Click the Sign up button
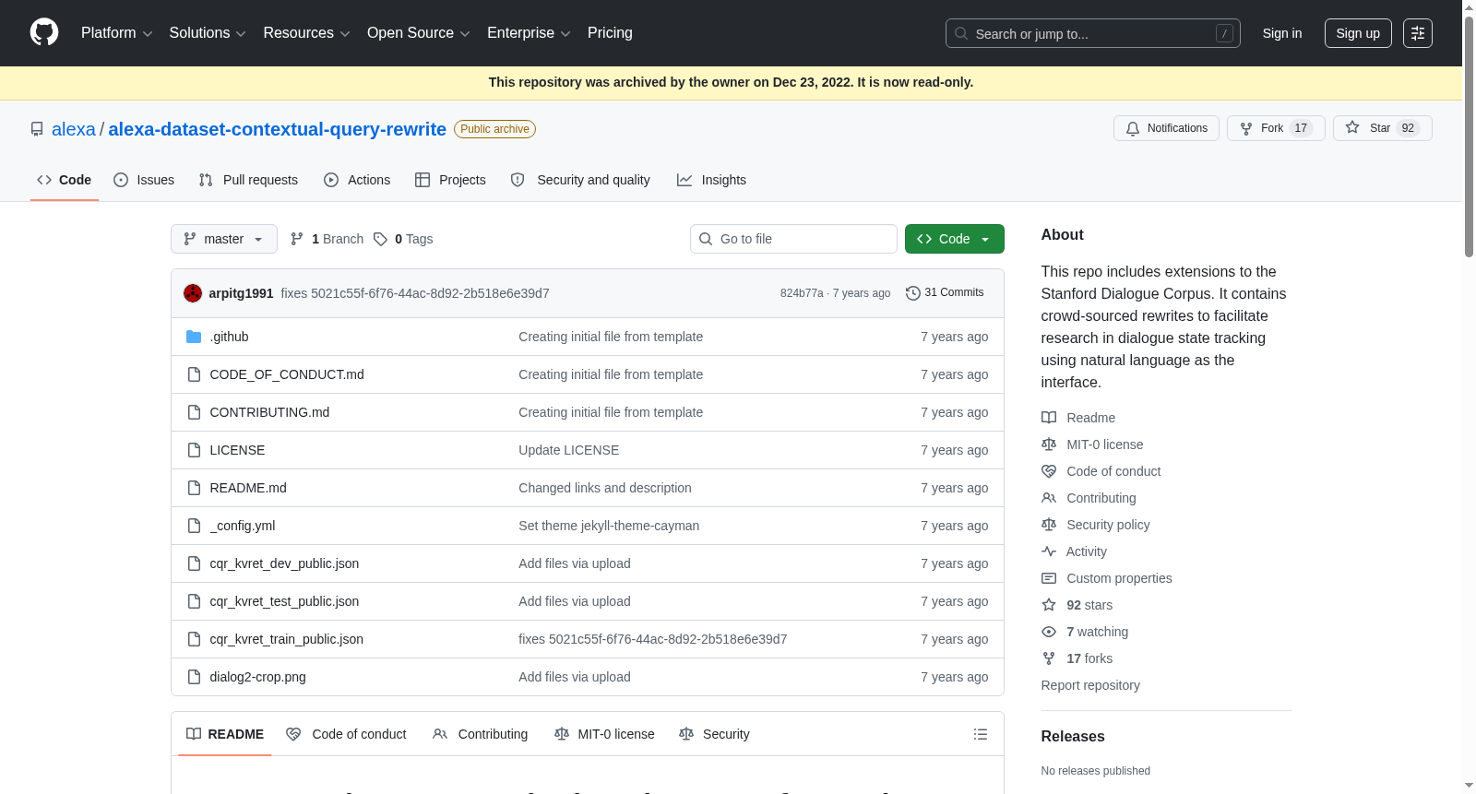This screenshot has height=794, width=1476. point(1358,33)
